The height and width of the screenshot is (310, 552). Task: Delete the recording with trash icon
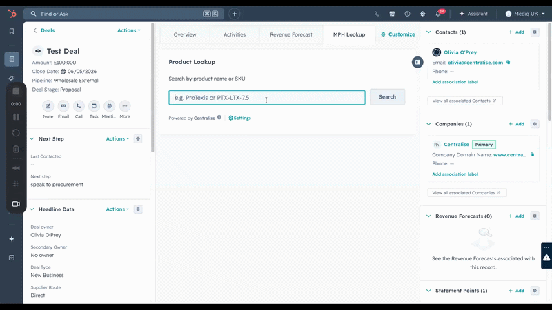16,149
